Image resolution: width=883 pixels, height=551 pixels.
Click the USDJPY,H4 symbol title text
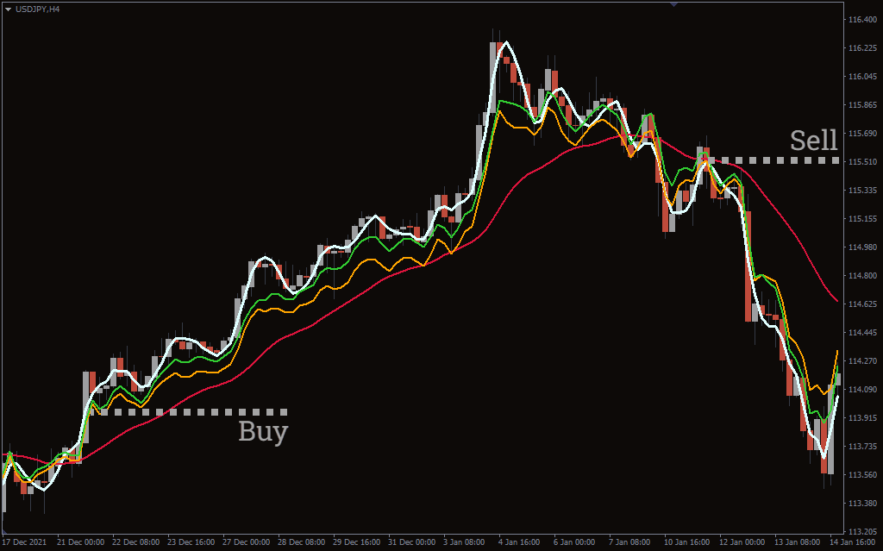[37, 8]
